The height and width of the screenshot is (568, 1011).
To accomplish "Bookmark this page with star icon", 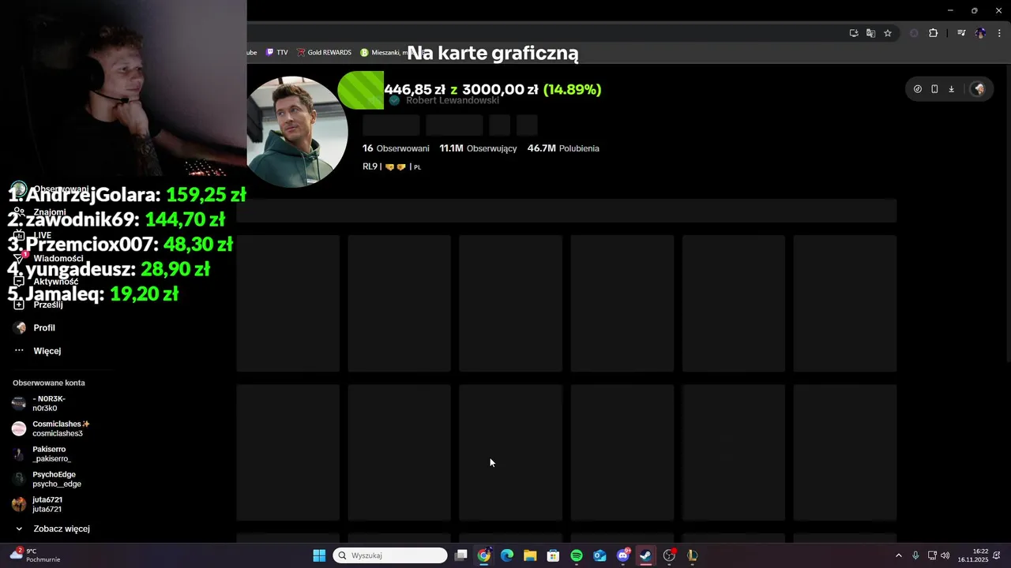I will tap(888, 33).
